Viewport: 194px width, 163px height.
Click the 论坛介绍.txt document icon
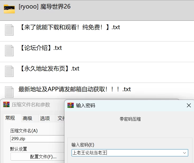click(x=9, y=51)
